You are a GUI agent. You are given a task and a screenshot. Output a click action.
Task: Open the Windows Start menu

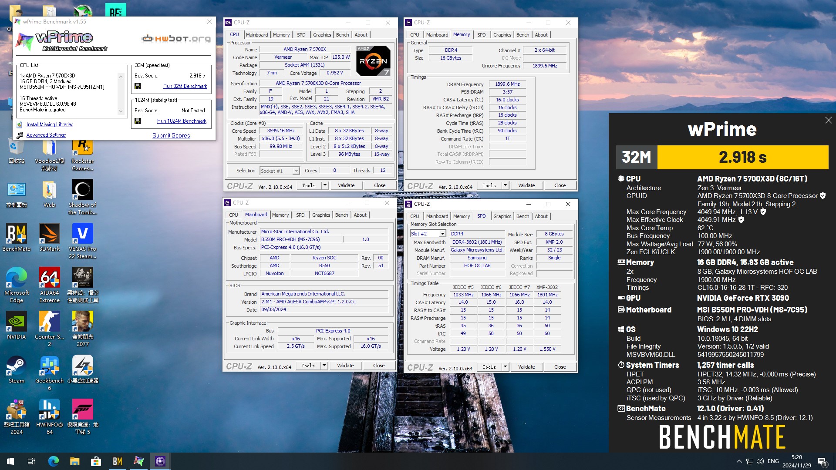[10, 461]
